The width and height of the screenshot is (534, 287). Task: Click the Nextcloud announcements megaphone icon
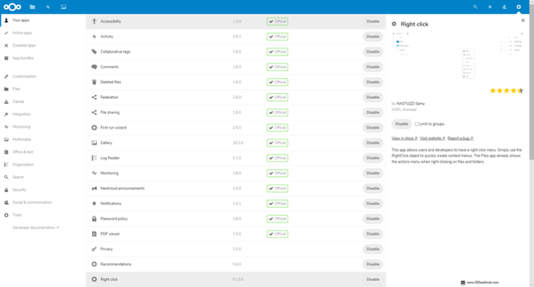pos(94,188)
